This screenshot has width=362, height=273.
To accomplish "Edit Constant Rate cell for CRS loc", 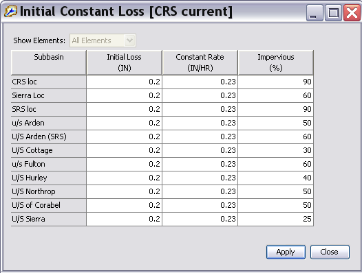I will pyautogui.click(x=200, y=82).
